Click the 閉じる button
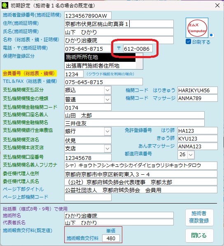Image resolution: width=224 pixels, height=246 pixels. point(199,235)
